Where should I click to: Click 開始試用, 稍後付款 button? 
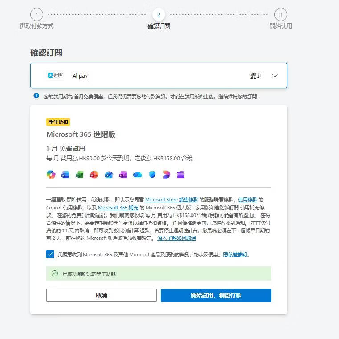coord(216,295)
